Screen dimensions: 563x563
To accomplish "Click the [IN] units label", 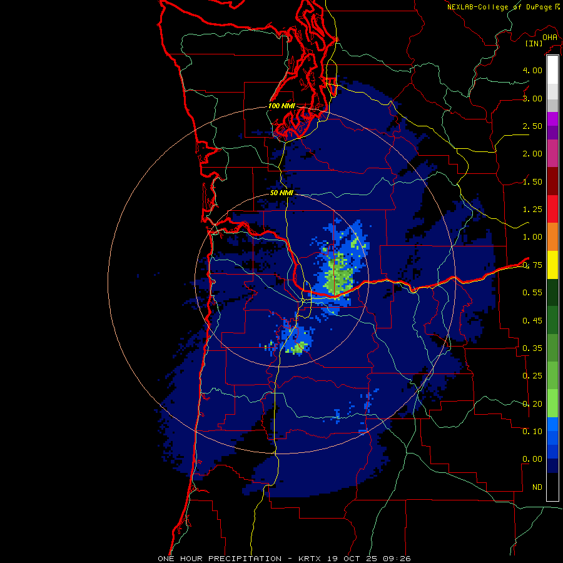I will pos(534,43).
